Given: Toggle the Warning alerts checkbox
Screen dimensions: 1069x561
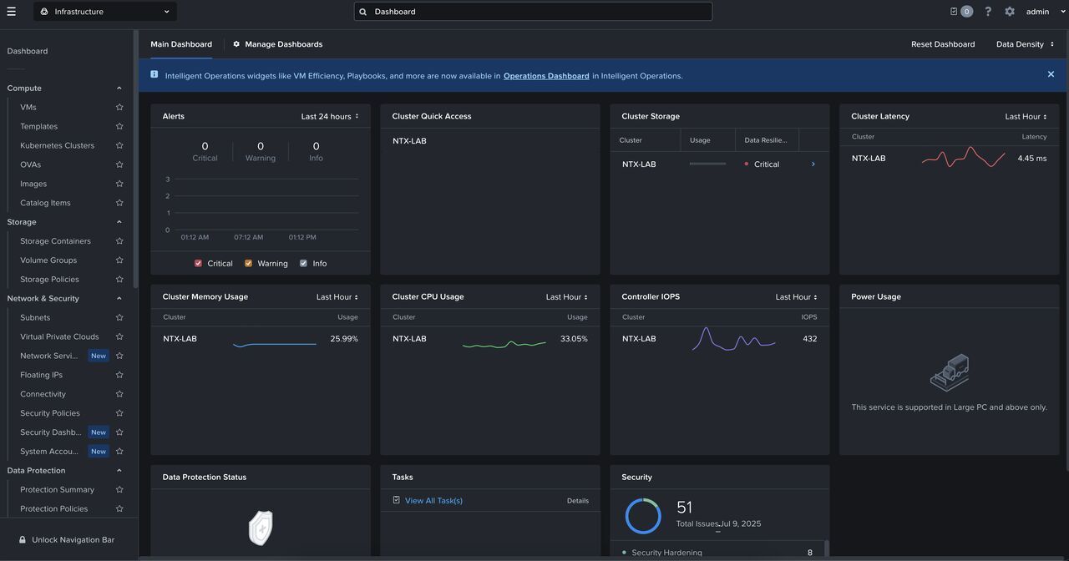Looking at the screenshot, I should 248,264.
